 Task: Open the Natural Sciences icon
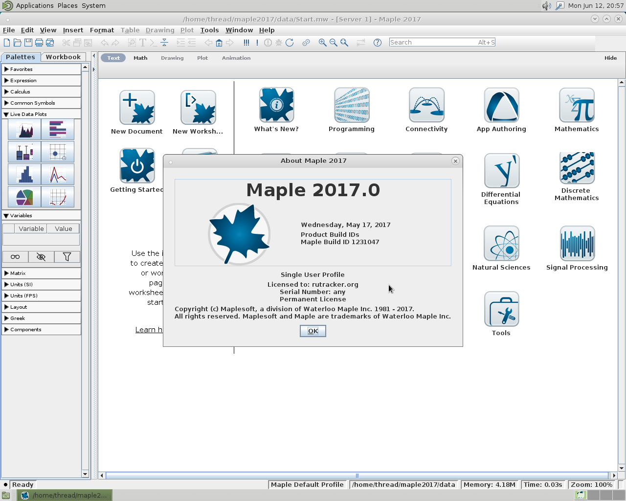click(501, 244)
